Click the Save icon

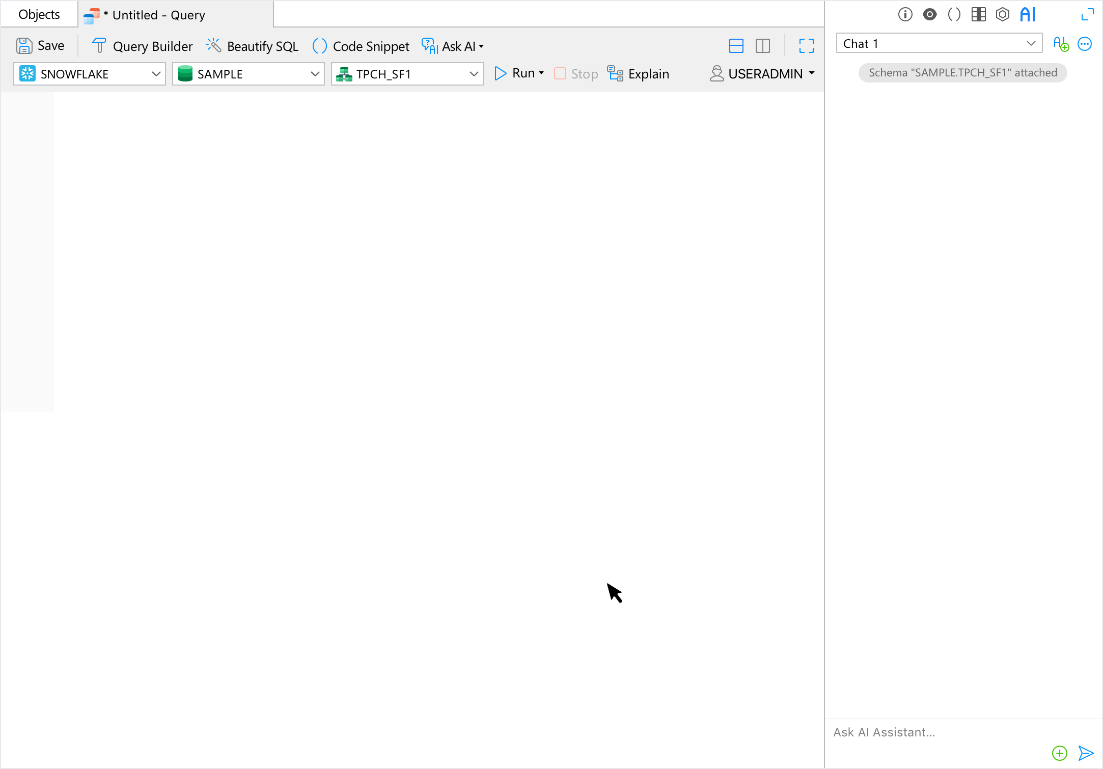[24, 46]
